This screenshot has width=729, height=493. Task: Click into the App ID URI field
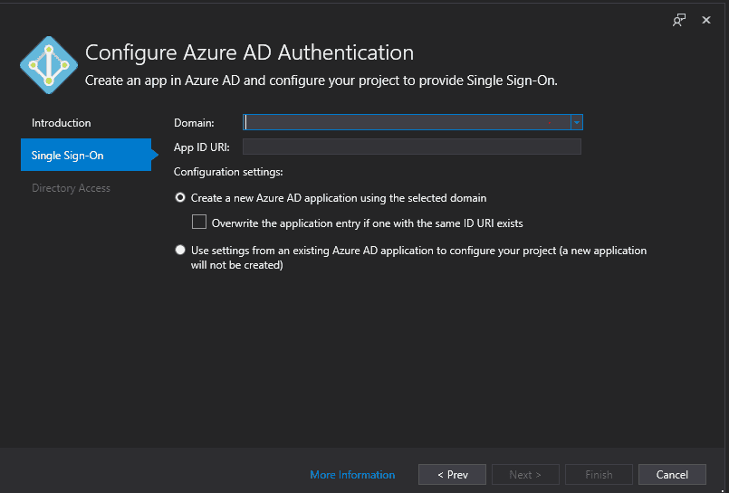[412, 147]
